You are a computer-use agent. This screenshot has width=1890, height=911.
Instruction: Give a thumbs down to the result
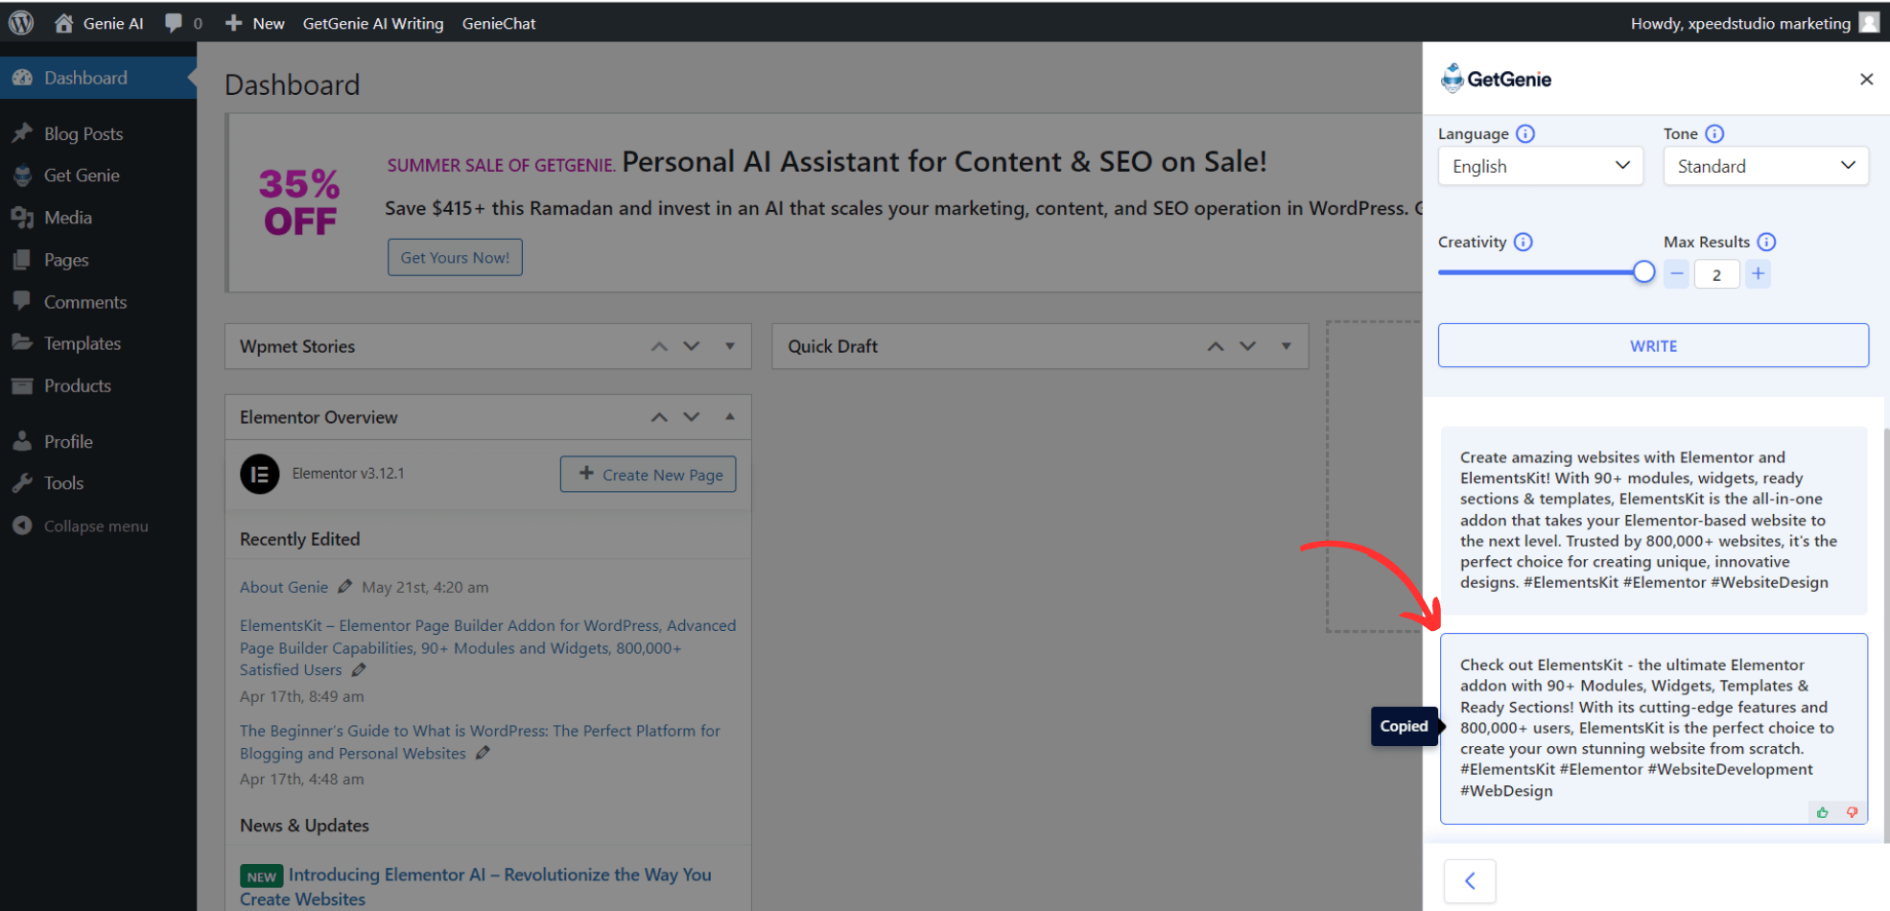tap(1852, 812)
